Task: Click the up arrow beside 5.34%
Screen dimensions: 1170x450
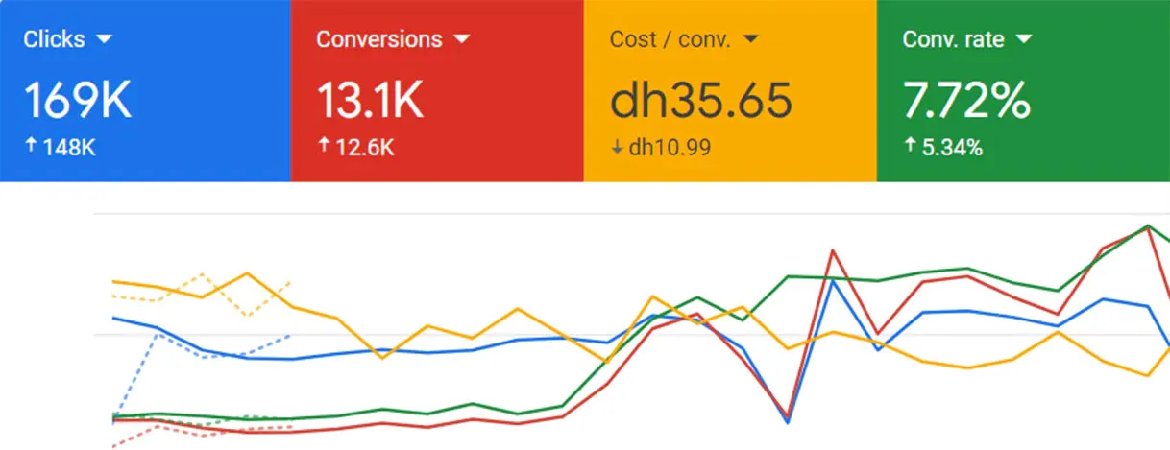Action: pos(908,147)
